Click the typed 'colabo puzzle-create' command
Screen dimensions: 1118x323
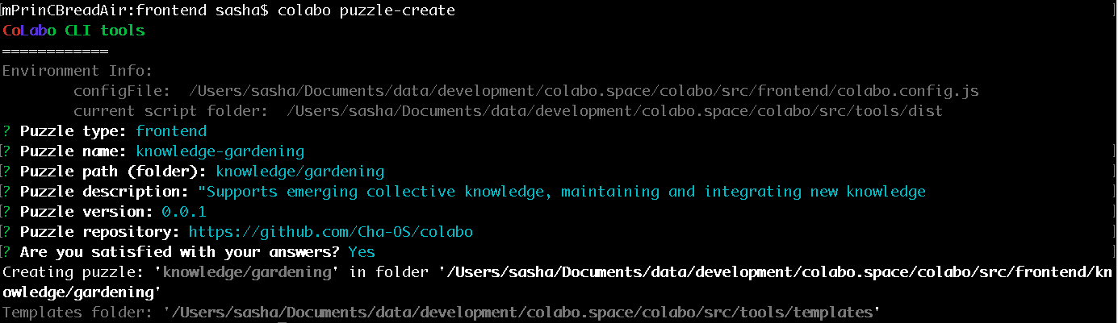coord(366,10)
